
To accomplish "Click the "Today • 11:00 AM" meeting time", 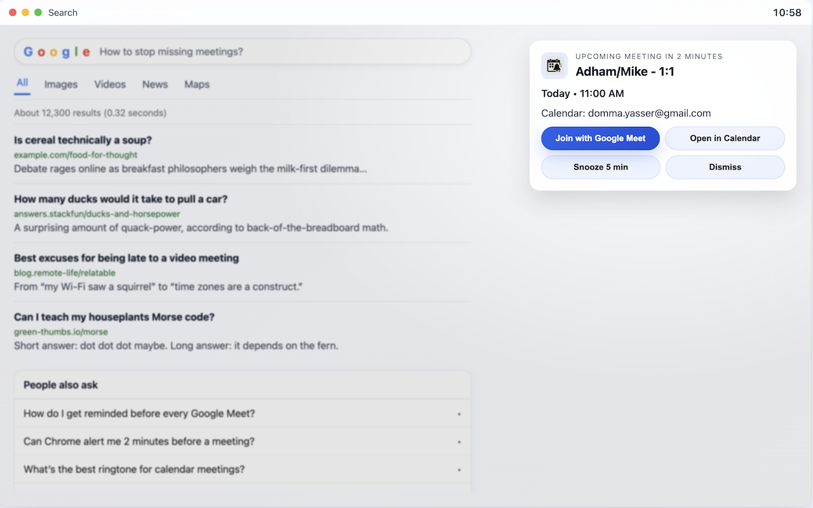I will pyautogui.click(x=582, y=93).
